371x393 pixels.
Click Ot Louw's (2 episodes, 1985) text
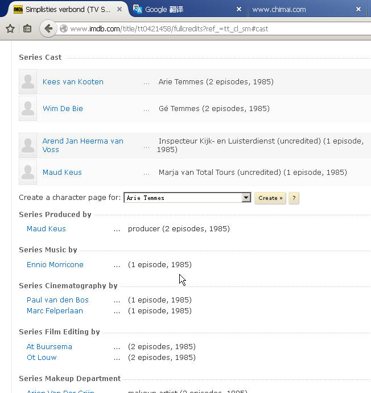click(162, 358)
